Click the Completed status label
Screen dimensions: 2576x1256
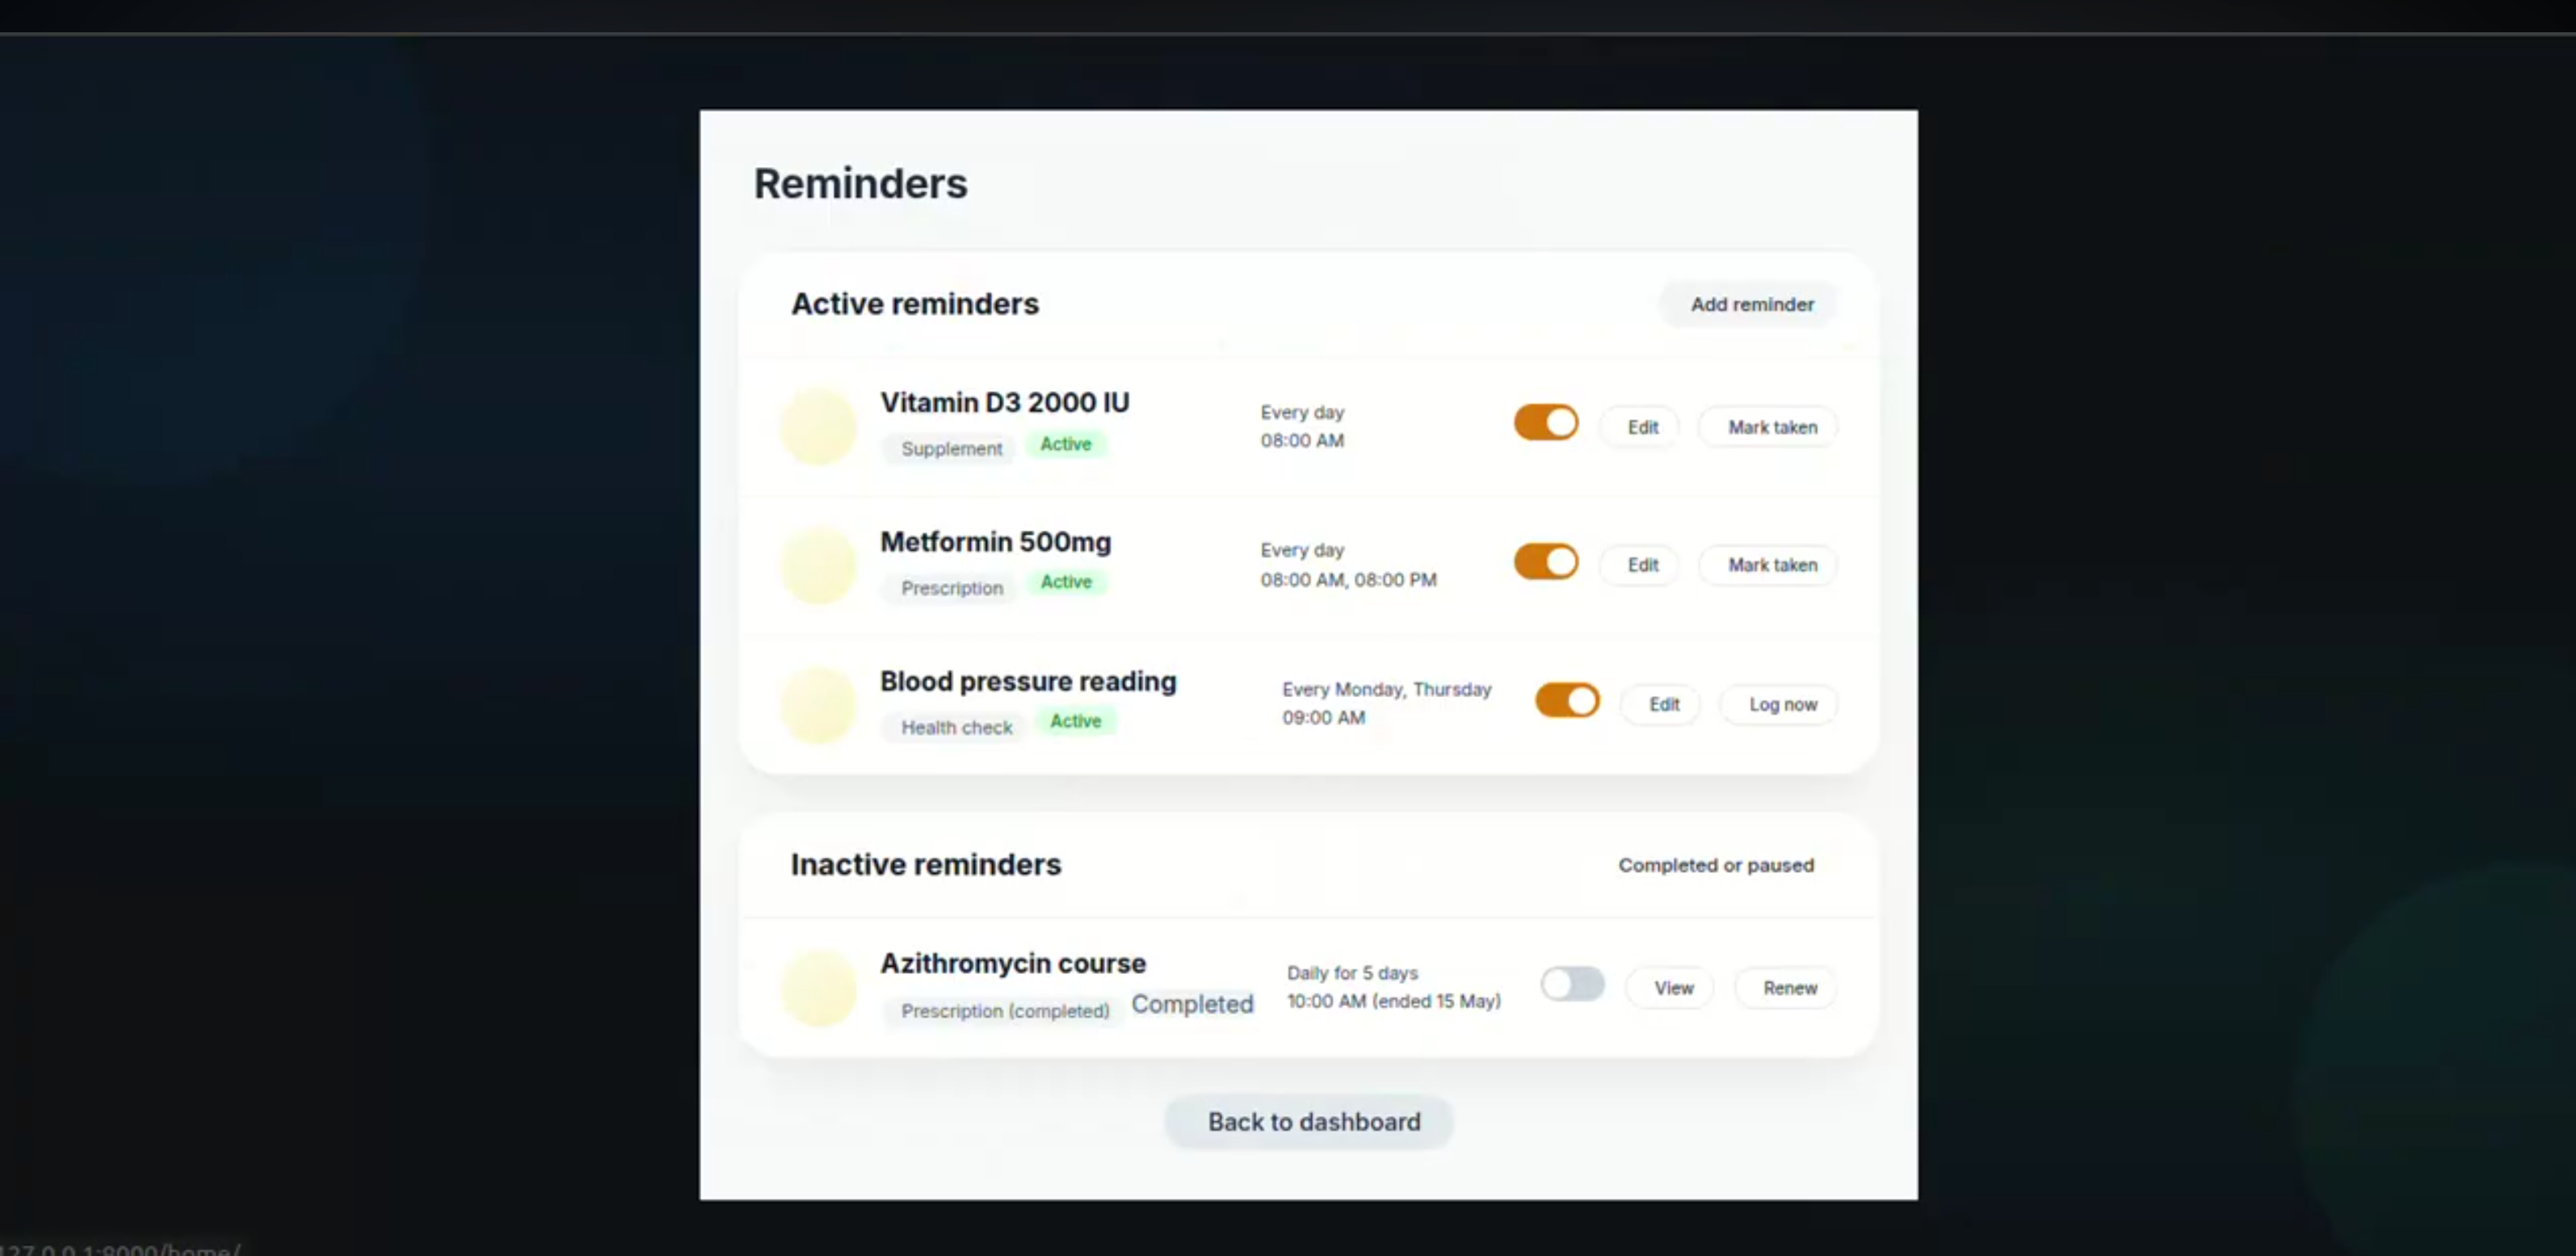1192,1004
